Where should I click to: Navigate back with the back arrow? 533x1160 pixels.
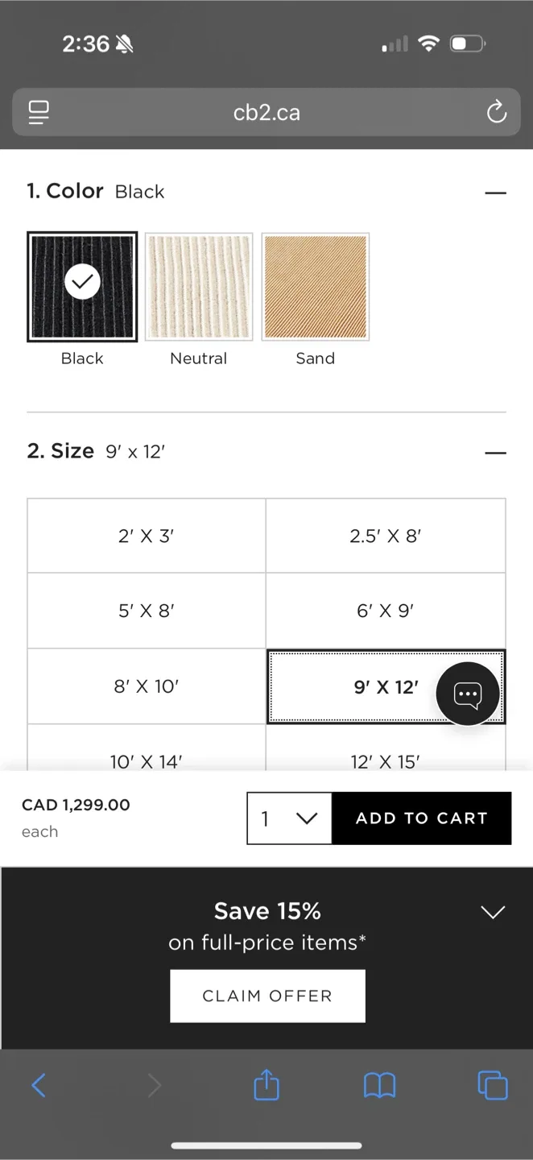pyautogui.click(x=39, y=1085)
